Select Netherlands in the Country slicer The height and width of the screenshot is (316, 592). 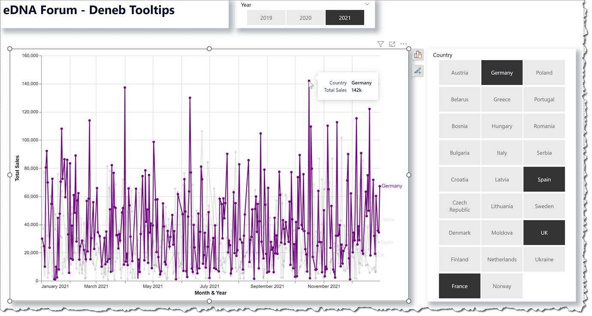502,259
